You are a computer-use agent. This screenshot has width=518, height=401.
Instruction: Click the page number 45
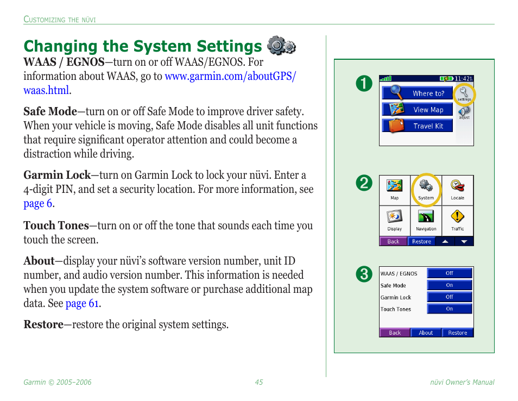pos(258,382)
